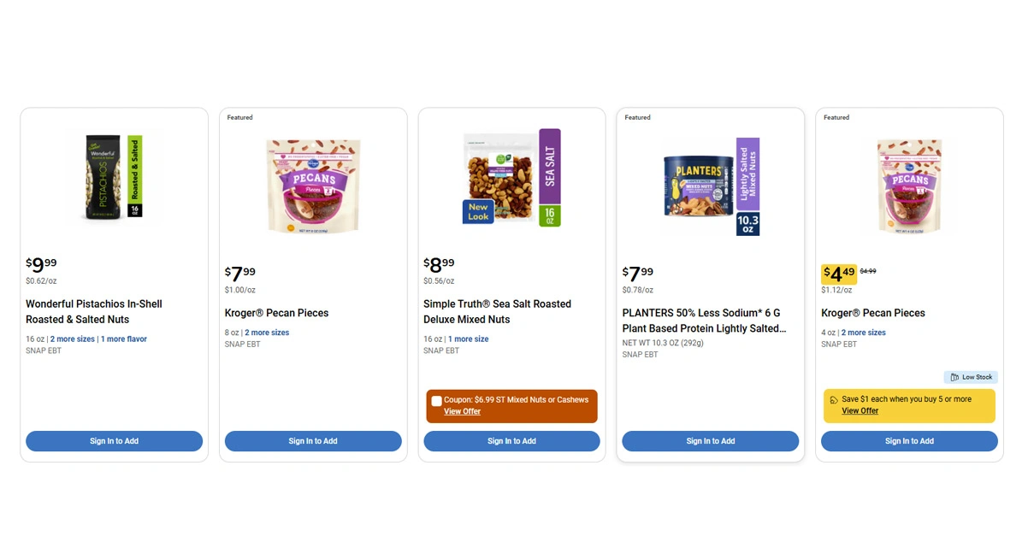This screenshot has height=542, width=1028.
Task: Sign in to add Wonderful Pistachios
Action: click(x=114, y=441)
